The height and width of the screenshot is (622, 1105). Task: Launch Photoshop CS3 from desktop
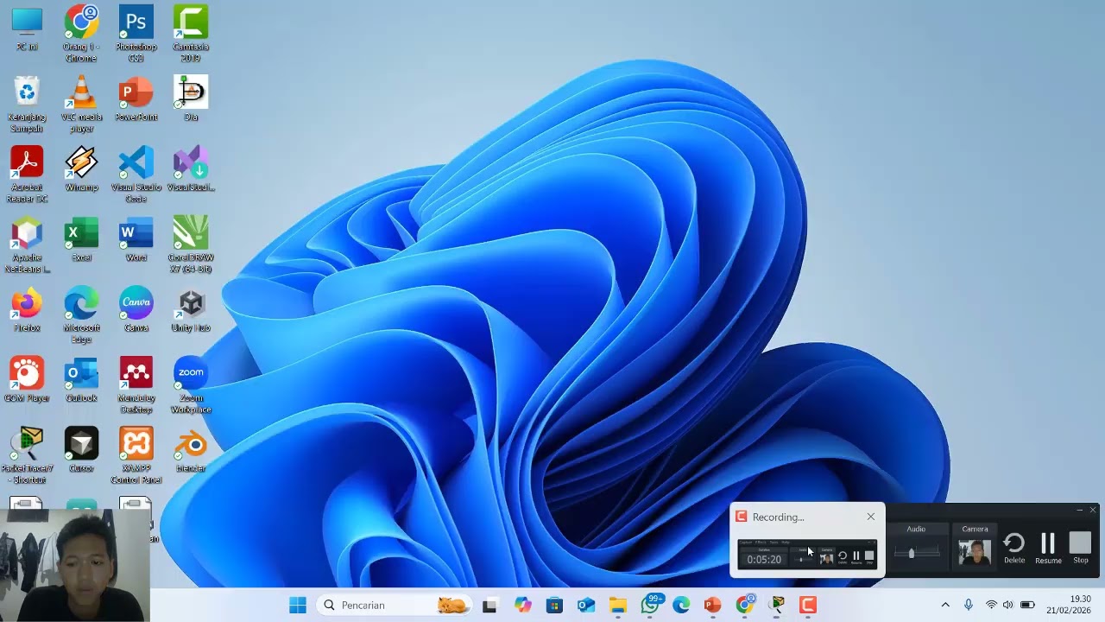tap(136, 33)
